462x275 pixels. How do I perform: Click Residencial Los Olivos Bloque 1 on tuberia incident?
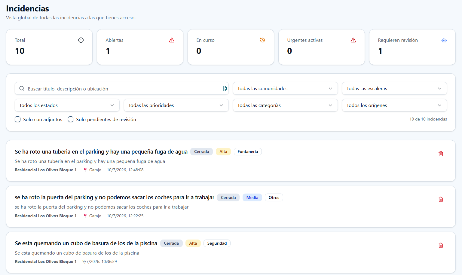coord(46,170)
